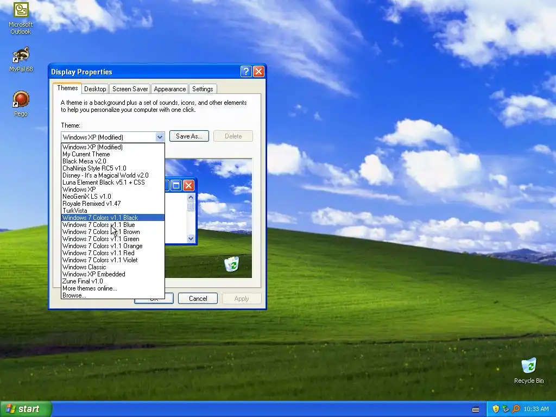556x417 pixels.
Task: Select Windows 7 Colors v1.1 Violet
Action: click(113, 260)
